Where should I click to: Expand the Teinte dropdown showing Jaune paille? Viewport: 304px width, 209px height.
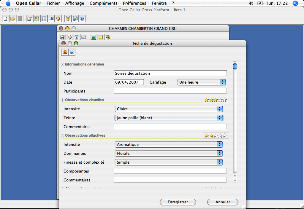169,118
